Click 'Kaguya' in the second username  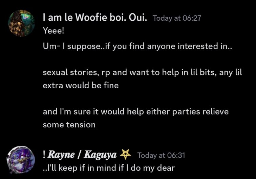[x=100, y=155]
